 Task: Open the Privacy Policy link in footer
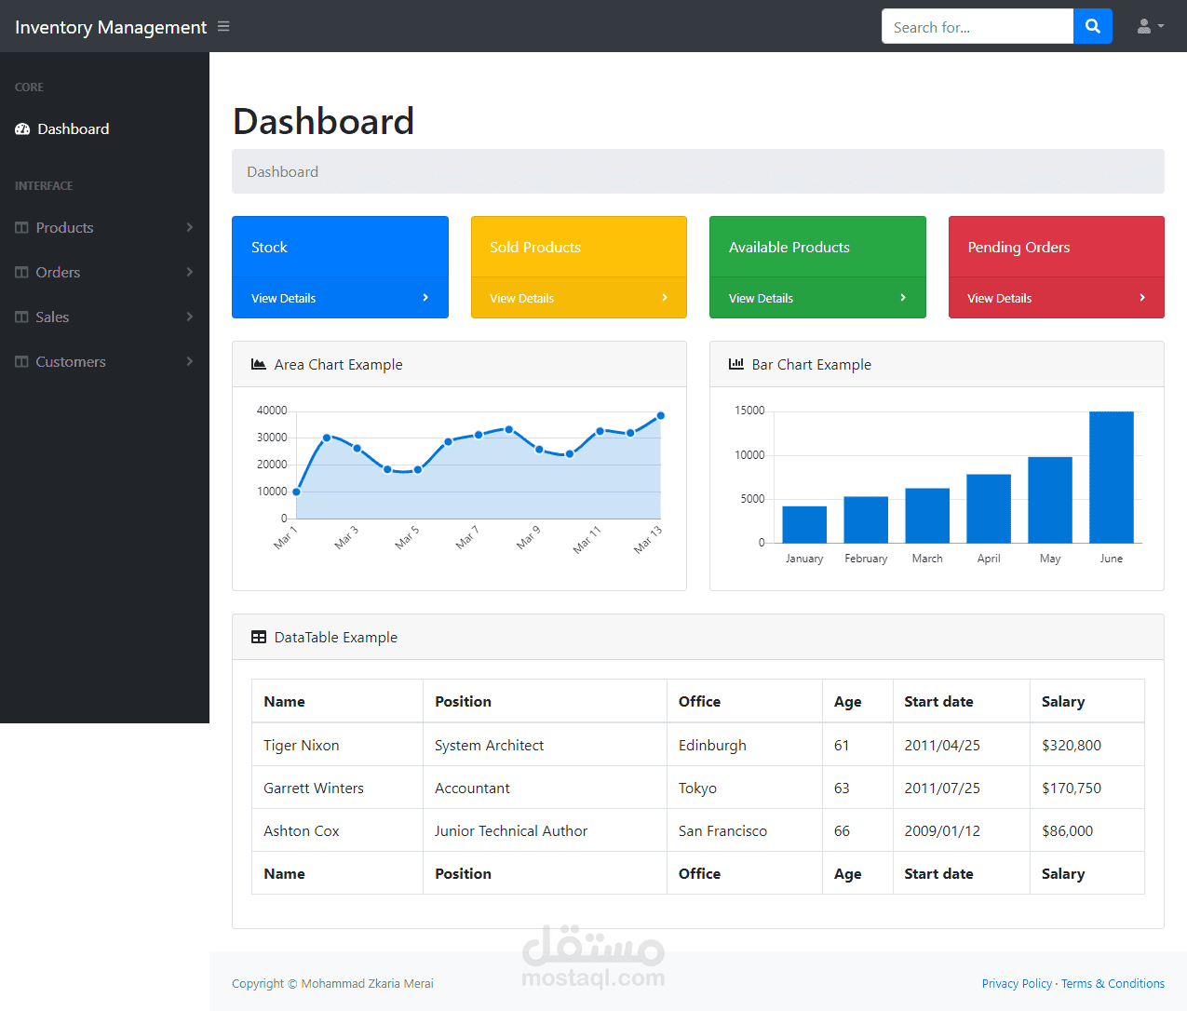point(1017,983)
